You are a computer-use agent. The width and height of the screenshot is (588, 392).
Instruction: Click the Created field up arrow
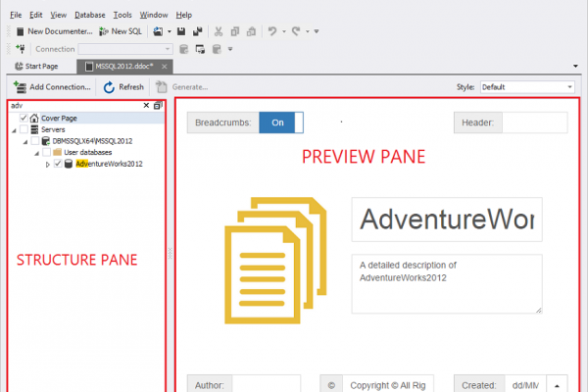(x=557, y=385)
